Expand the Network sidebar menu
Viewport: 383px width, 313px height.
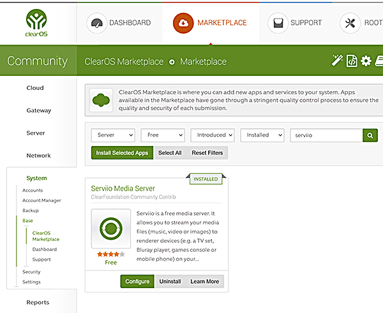coord(38,156)
